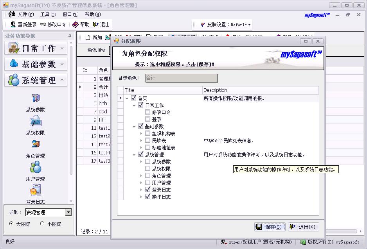367x249 pixels.
Task: Enable the 修改口令 permission checkbox
Action: point(148,112)
